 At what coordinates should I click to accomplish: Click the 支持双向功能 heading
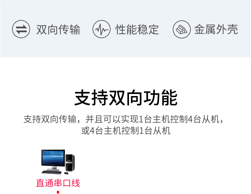[x=126, y=98]
